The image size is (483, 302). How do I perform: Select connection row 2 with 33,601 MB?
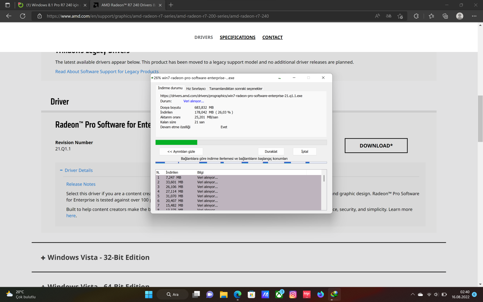[238, 182]
